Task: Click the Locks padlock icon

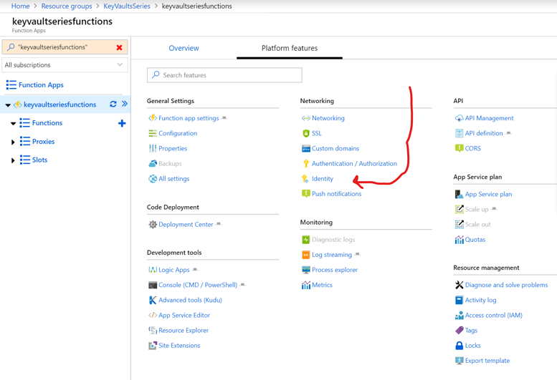Action: click(x=459, y=346)
